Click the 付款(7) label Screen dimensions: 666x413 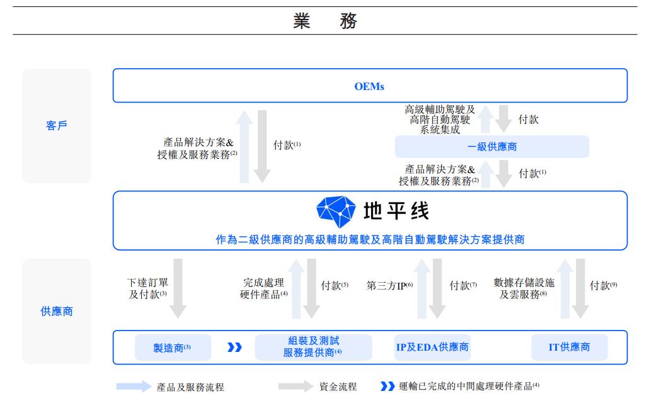(x=463, y=286)
